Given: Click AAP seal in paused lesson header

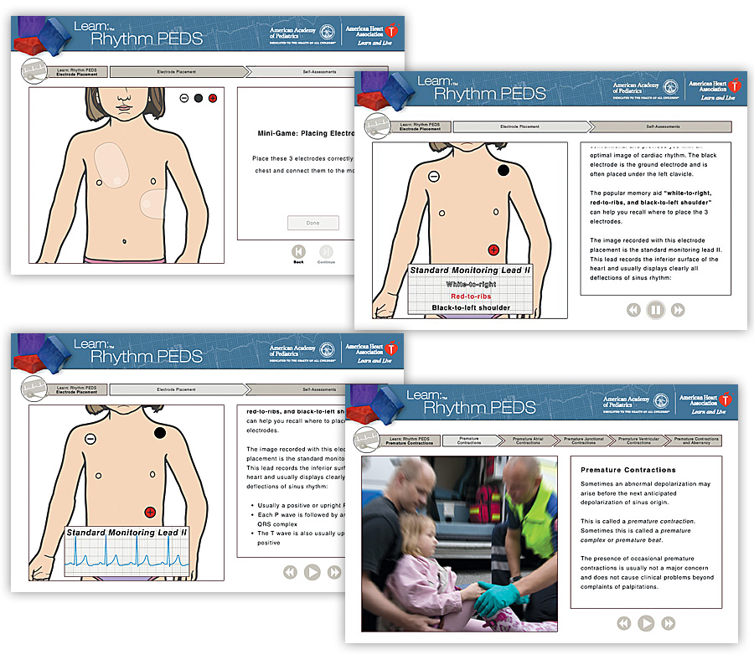Looking at the screenshot, I should point(670,87).
